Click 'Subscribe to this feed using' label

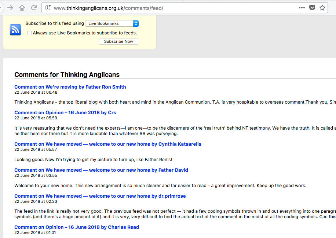click(55, 23)
